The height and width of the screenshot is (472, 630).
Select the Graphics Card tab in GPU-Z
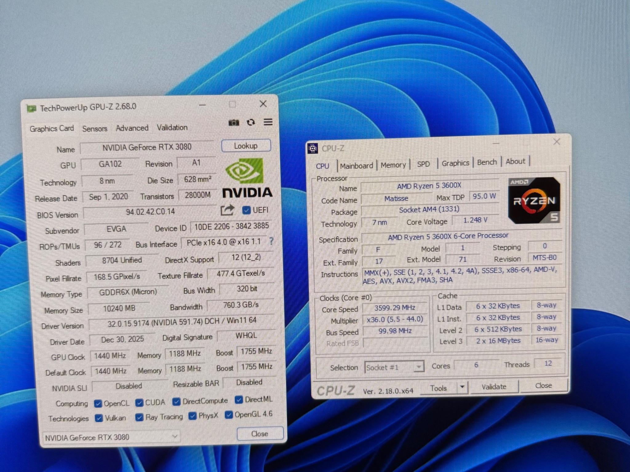52,129
